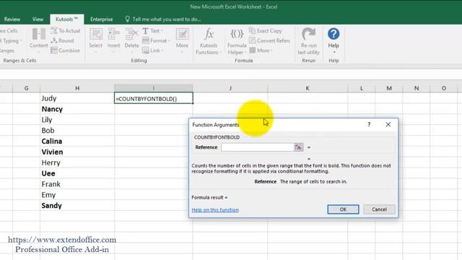Click OK in Function Arguments dialog

pos(343,209)
